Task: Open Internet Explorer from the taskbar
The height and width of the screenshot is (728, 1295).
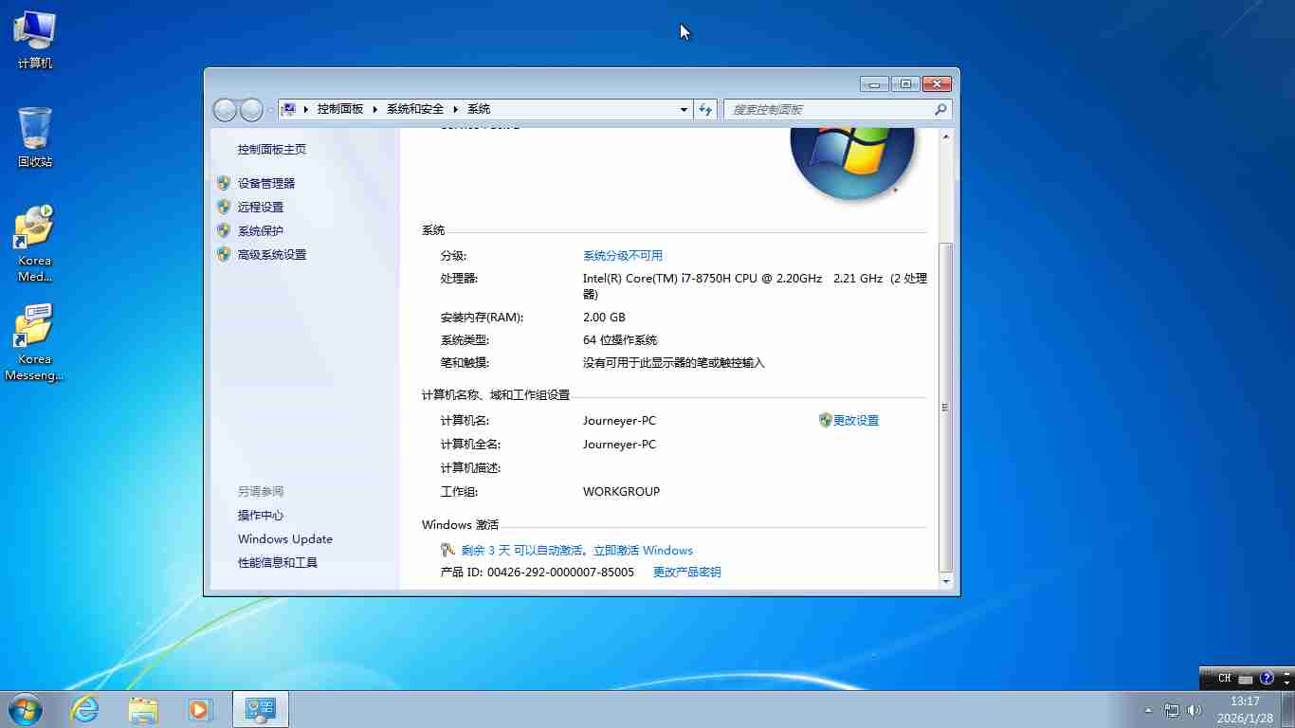Action: 85,709
